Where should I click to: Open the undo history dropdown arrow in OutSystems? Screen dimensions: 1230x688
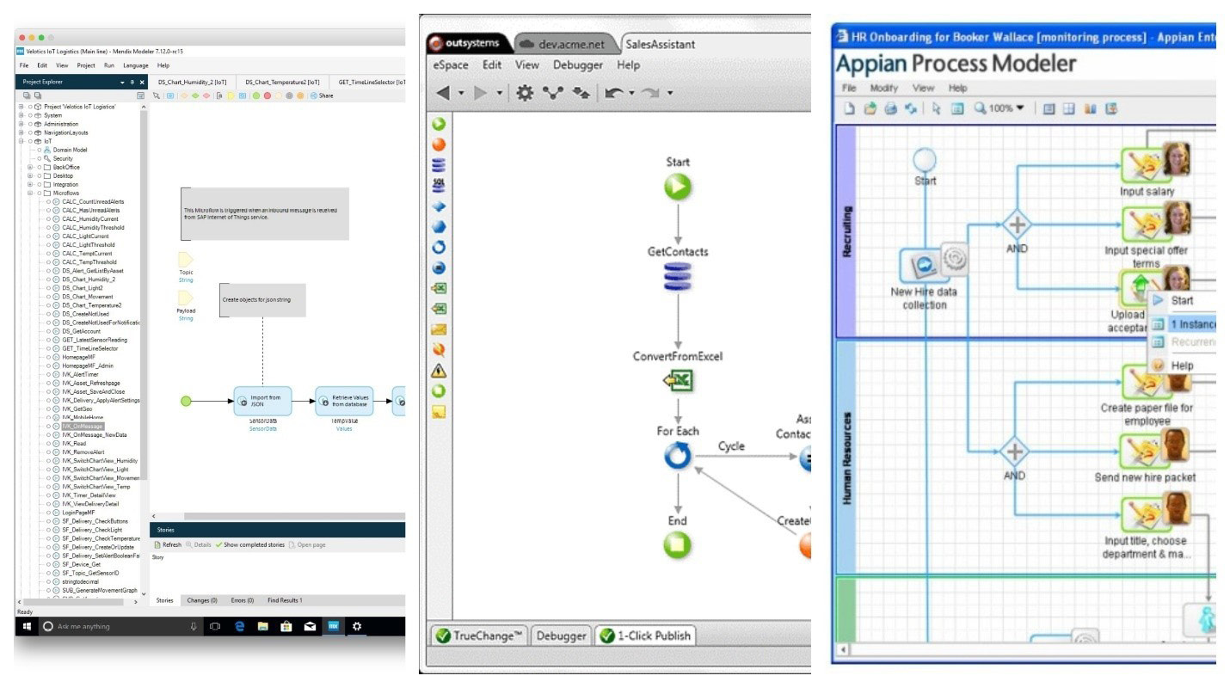[631, 93]
